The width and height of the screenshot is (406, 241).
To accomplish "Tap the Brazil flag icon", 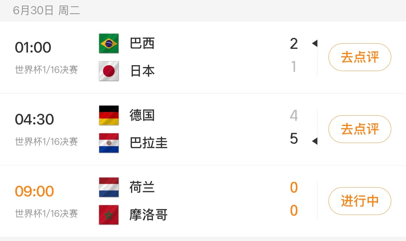I will click(x=109, y=43).
